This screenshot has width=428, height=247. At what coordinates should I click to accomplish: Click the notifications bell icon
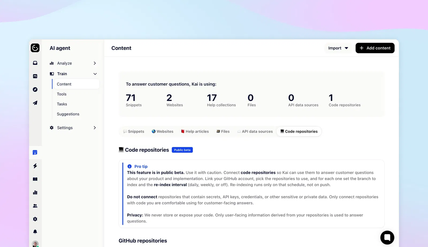tap(35, 232)
